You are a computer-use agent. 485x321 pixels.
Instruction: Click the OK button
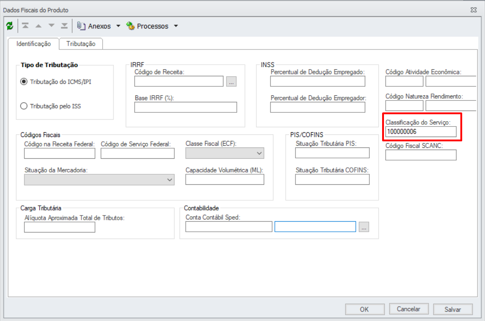[x=364, y=309]
